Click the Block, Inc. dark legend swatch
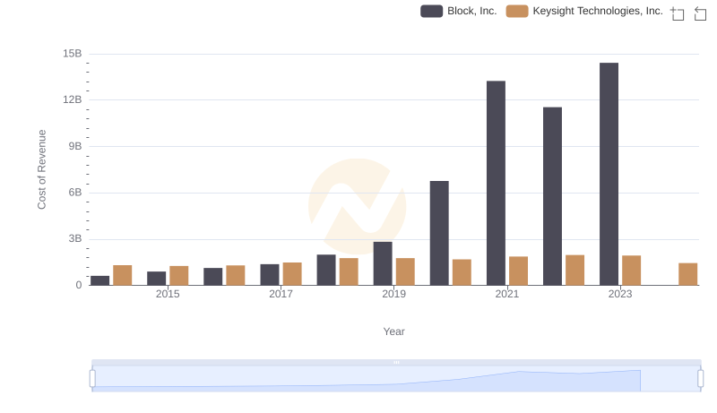This screenshot has height=413, width=717. coord(431,11)
